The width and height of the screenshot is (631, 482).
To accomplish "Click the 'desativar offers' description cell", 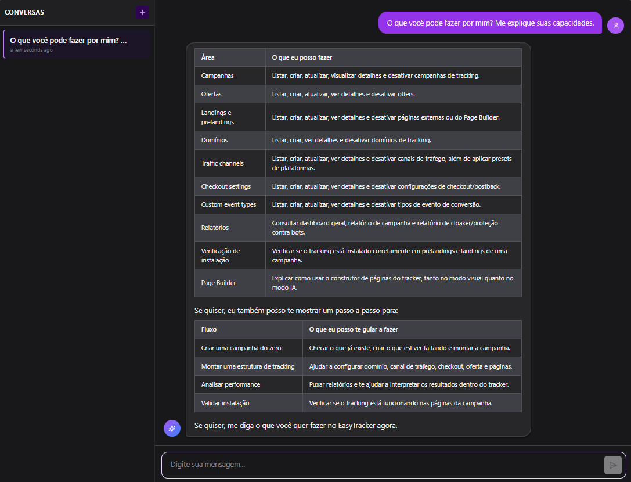I will pyautogui.click(x=393, y=94).
